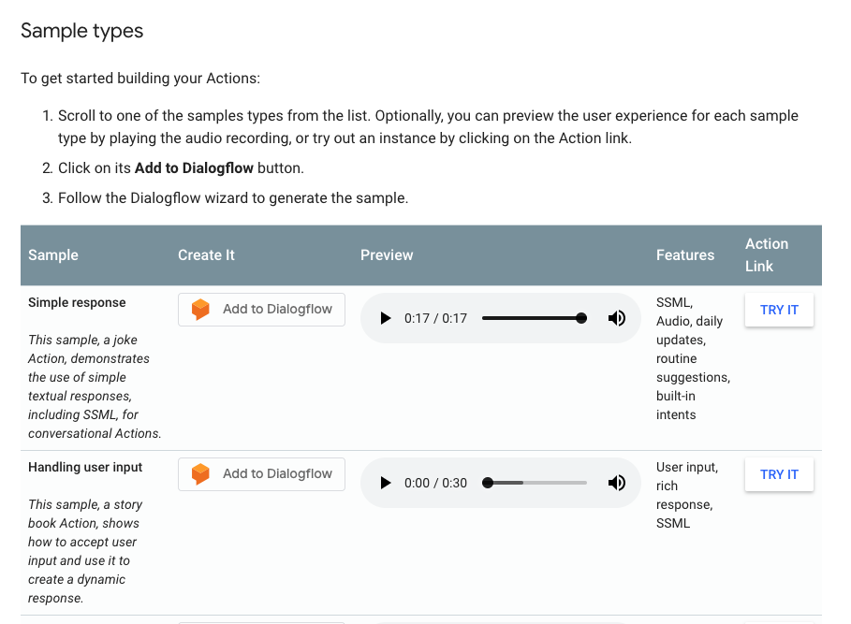This screenshot has width=851, height=624.
Task: Play the Handling user input audio preview
Action: click(386, 483)
